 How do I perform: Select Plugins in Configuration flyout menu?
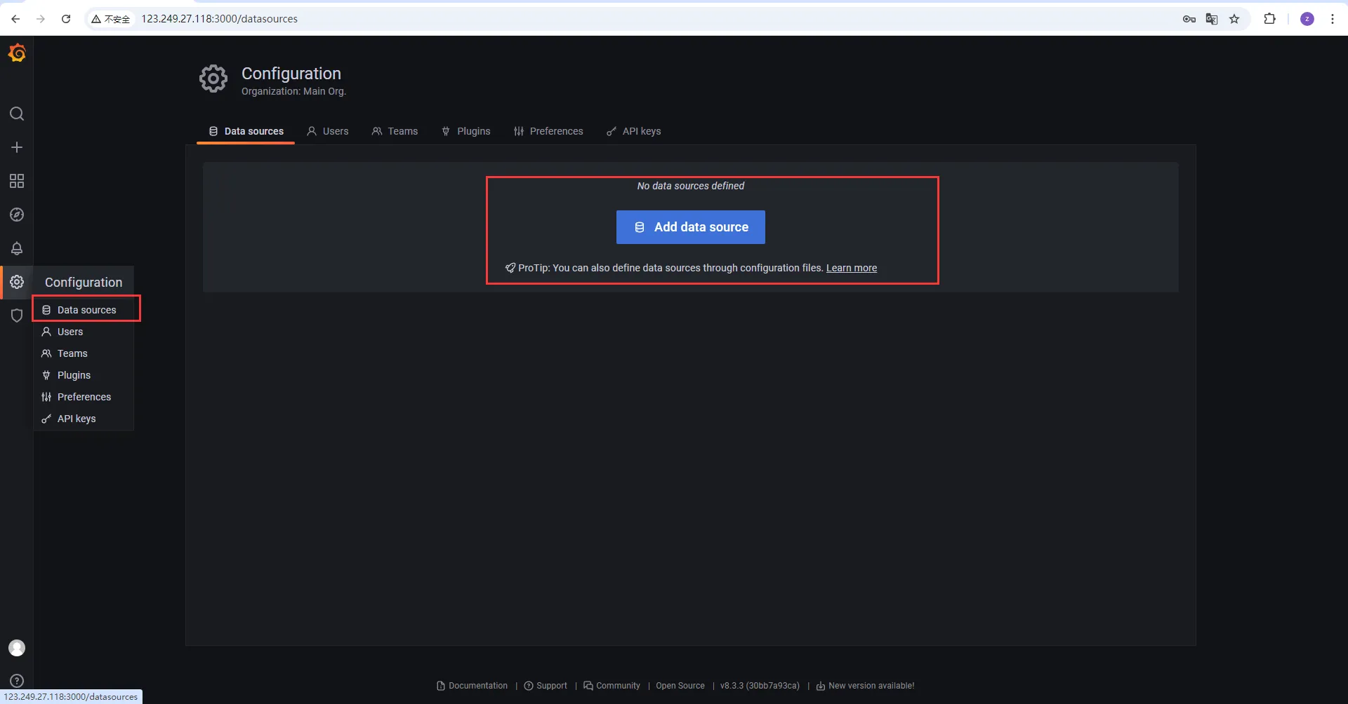(84, 375)
